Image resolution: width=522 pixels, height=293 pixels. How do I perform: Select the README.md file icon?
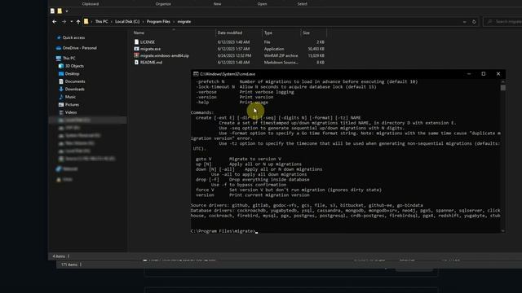tap(136, 62)
